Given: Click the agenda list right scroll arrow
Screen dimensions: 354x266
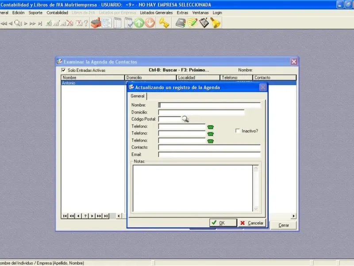Looking at the screenshot, I should (293, 216).
